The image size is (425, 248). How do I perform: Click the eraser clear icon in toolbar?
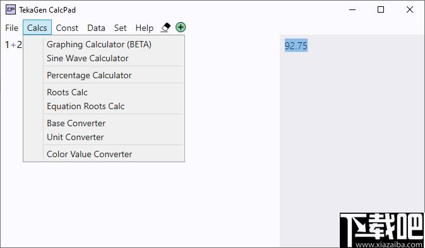165,28
